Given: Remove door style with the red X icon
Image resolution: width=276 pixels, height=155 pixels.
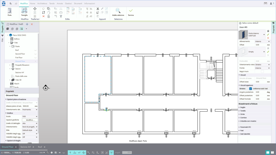Looking at the screenshot, I should click(268, 38).
